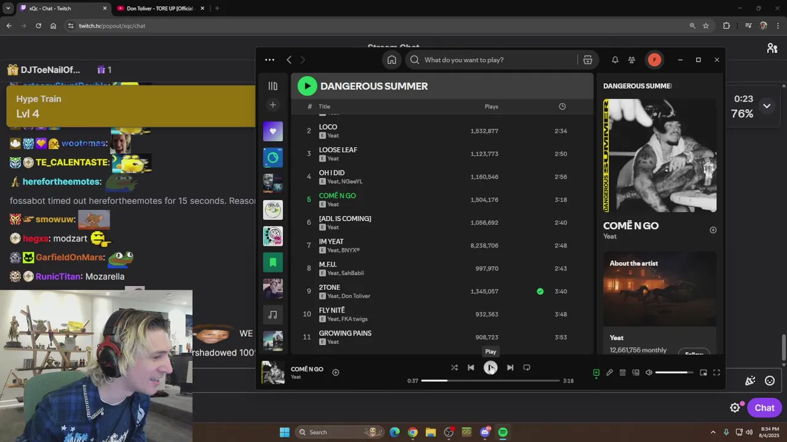The image size is (787, 442).
Task: Play DANGEROUS SUMMER with green play button
Action: point(307,86)
